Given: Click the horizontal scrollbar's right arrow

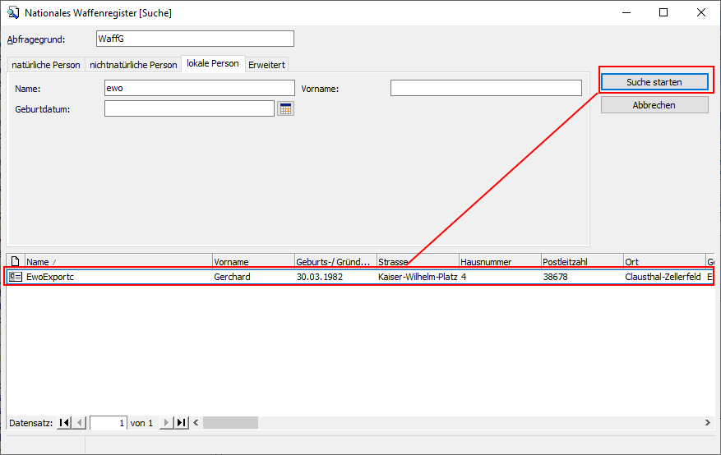Looking at the screenshot, I should point(707,423).
